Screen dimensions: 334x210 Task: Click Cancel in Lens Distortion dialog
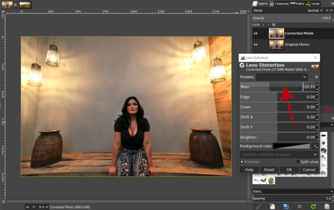coord(309,170)
